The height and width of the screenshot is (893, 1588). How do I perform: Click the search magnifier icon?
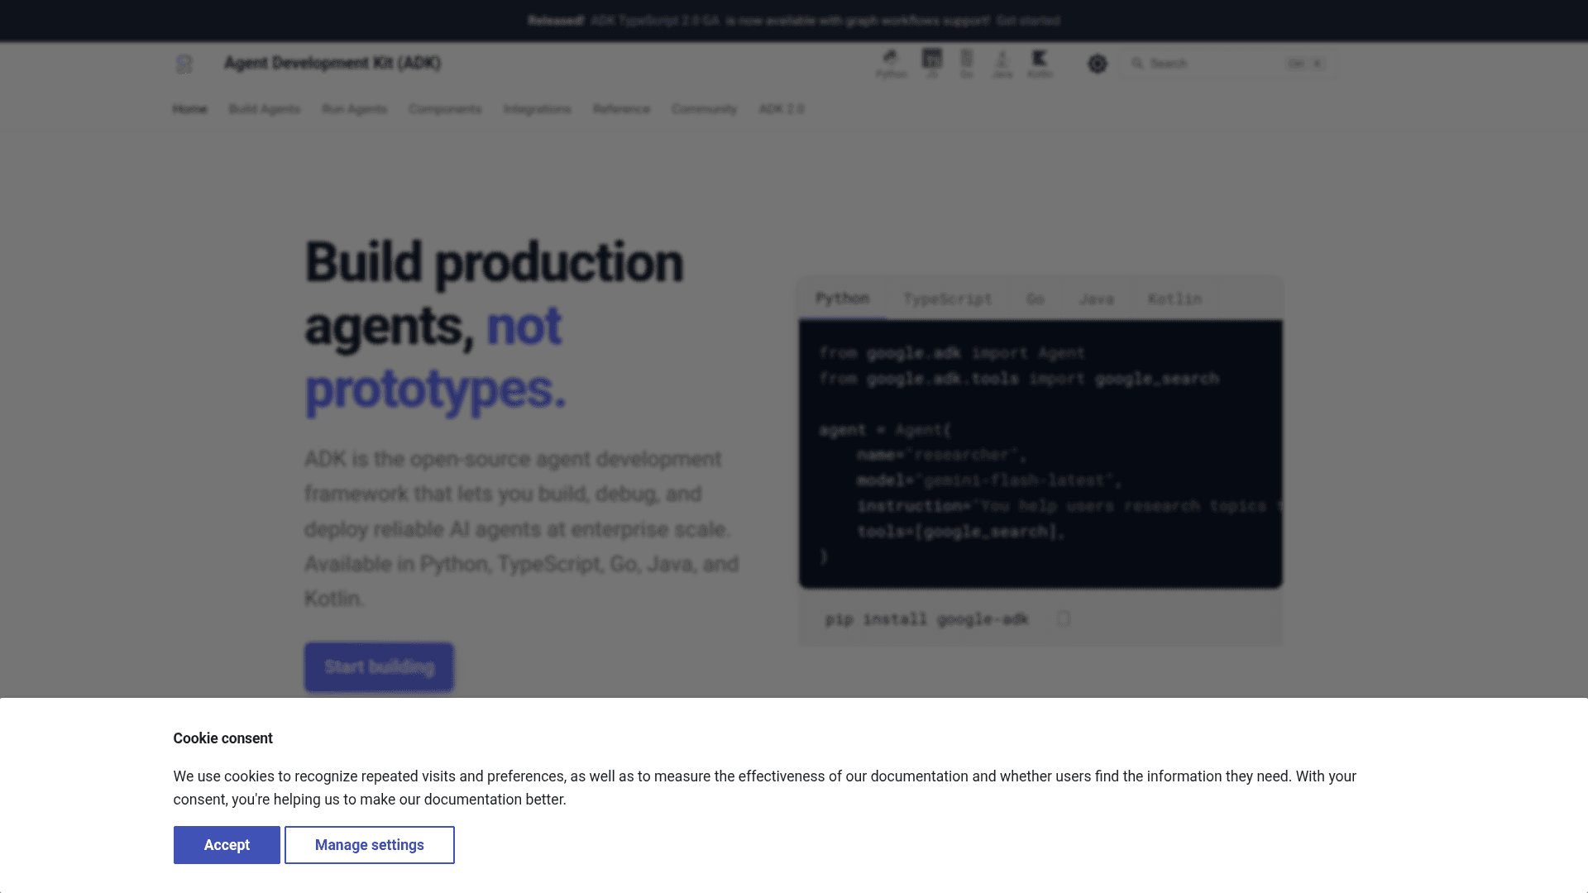coord(1138,64)
